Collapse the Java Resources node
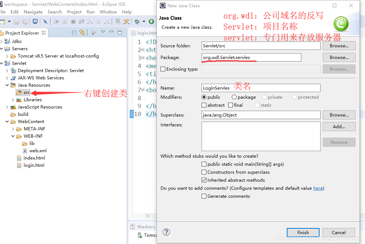365x244 pixels. click(x=7, y=85)
